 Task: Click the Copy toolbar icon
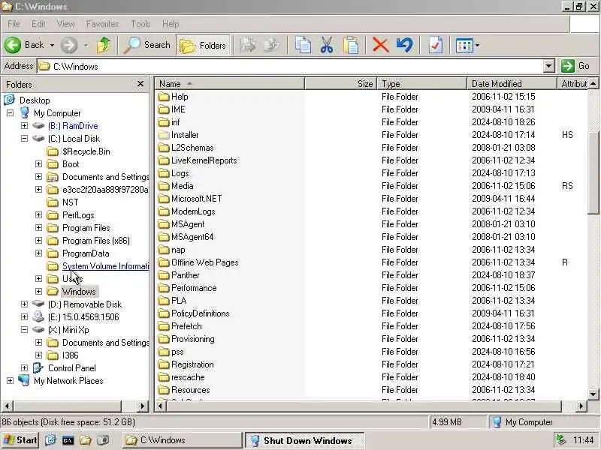[303, 45]
